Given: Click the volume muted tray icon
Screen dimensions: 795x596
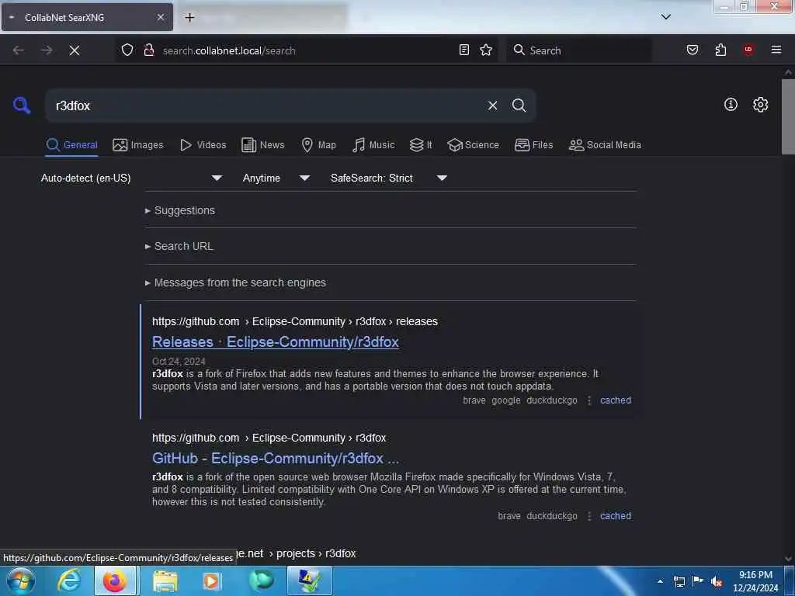Looking at the screenshot, I should [x=717, y=582].
